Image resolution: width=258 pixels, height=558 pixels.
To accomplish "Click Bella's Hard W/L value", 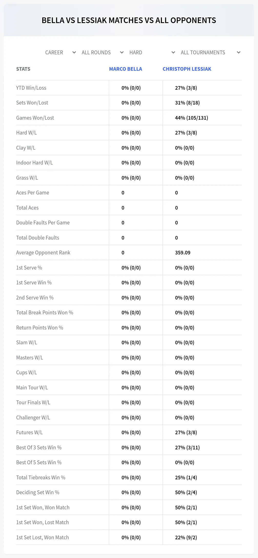I will point(131,133).
